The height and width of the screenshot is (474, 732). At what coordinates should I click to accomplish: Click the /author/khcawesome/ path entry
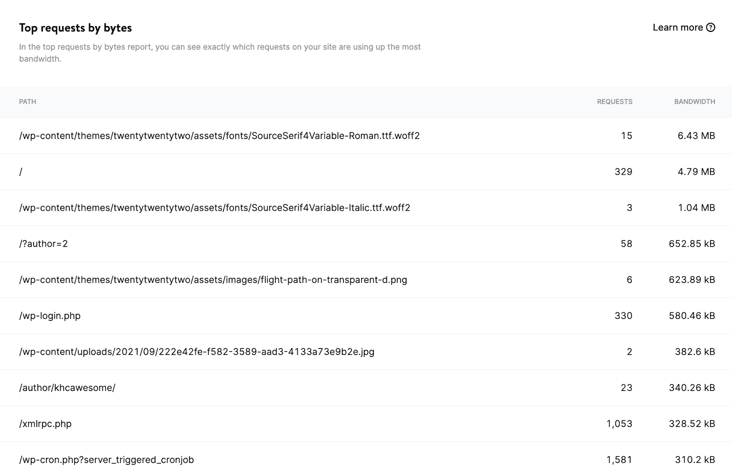coord(67,387)
